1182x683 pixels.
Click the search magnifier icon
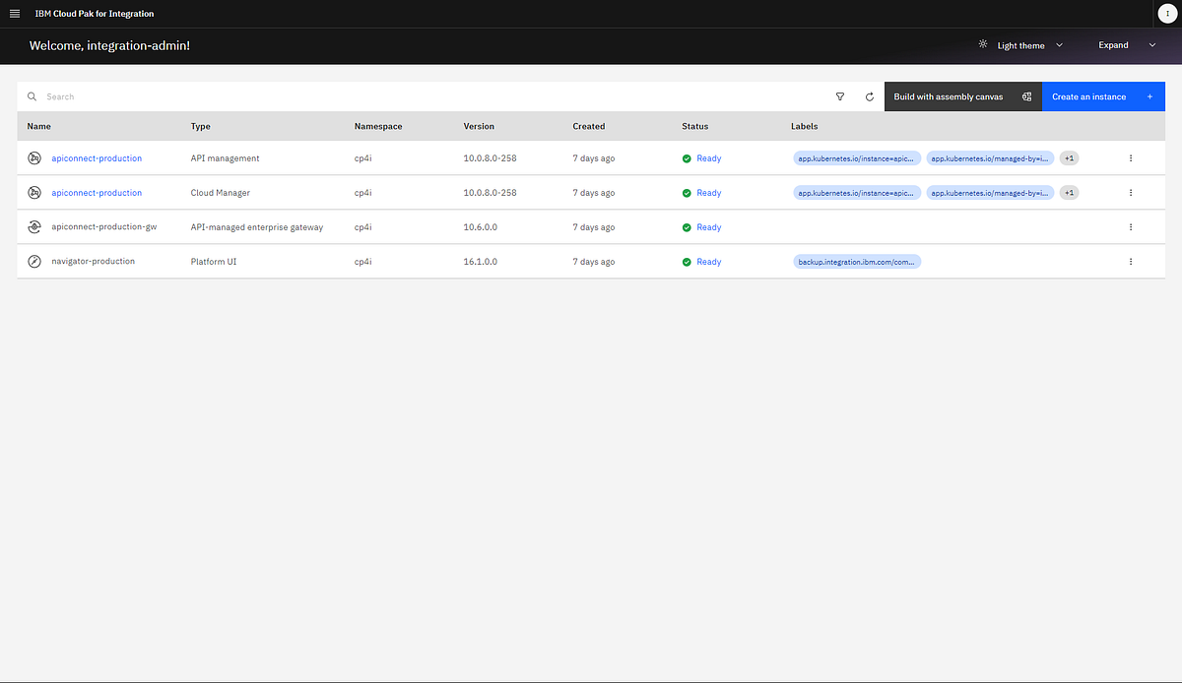[x=33, y=96]
